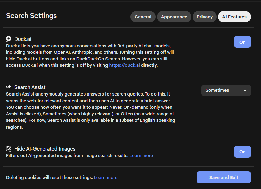Click the Hide AI-Generated Images icon
Viewport: 261px width, 189px height.
(x=9, y=149)
